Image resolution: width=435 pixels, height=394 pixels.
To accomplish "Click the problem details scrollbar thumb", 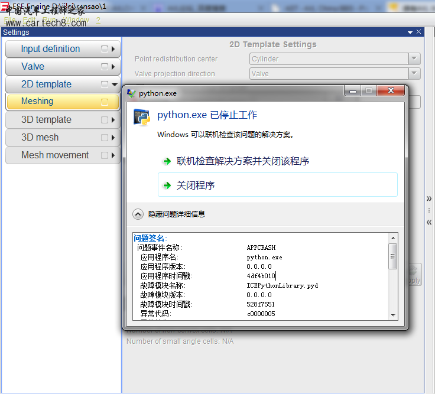I will [393, 256].
